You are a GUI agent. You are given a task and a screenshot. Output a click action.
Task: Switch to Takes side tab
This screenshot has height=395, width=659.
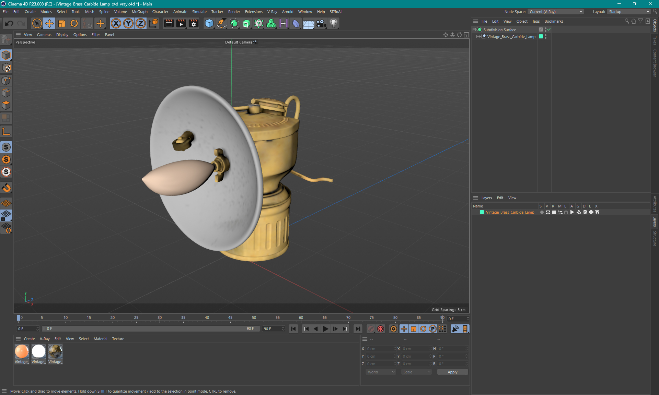655,40
